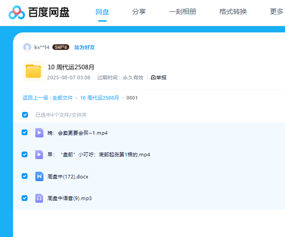Viewport: 285px width, 237px height.
Task: Expand the 更多 menu in navigation
Action: click(x=276, y=12)
